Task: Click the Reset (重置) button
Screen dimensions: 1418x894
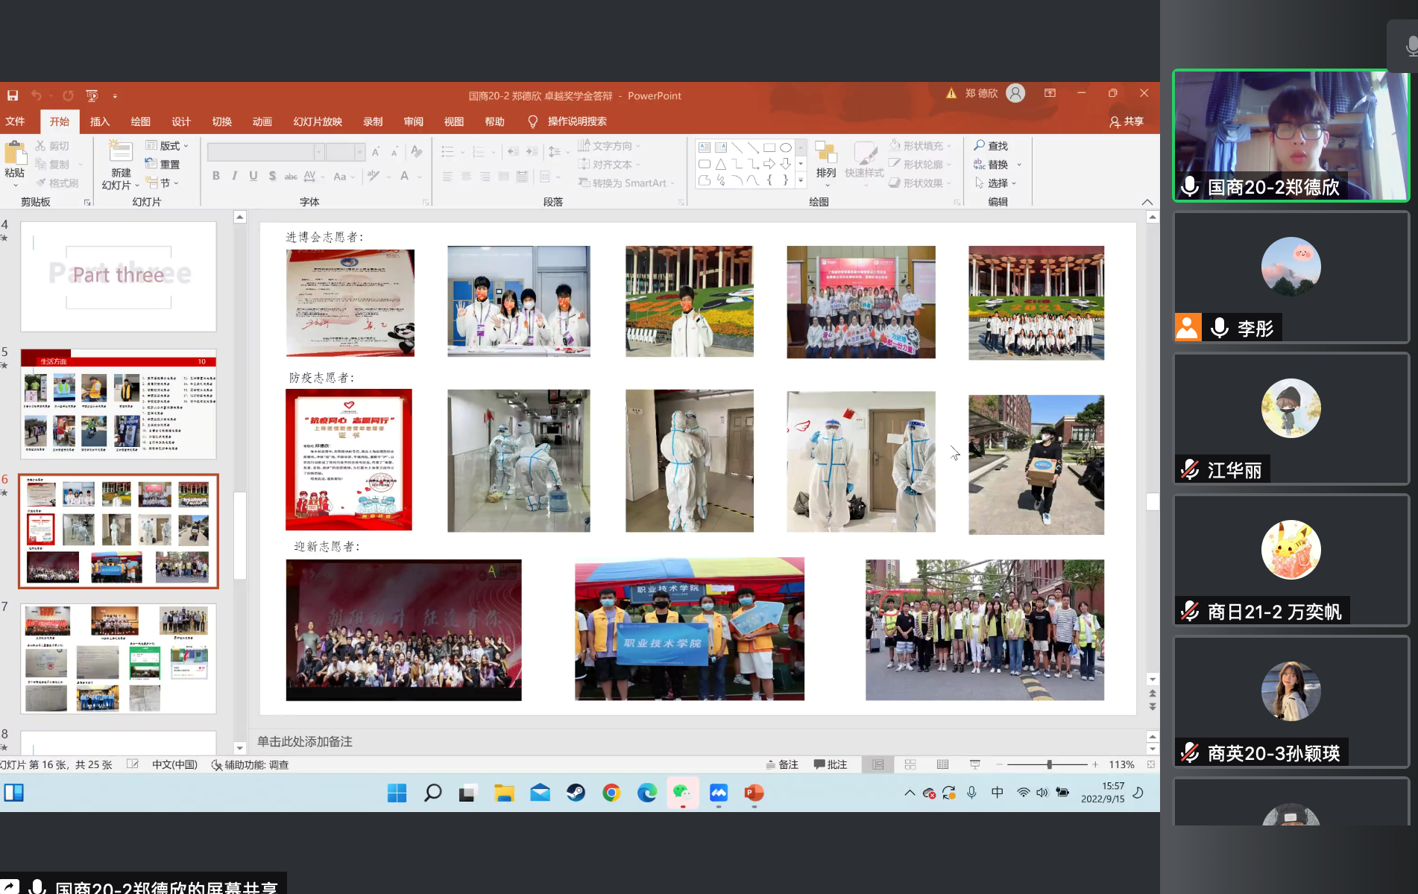Action: click(x=163, y=165)
